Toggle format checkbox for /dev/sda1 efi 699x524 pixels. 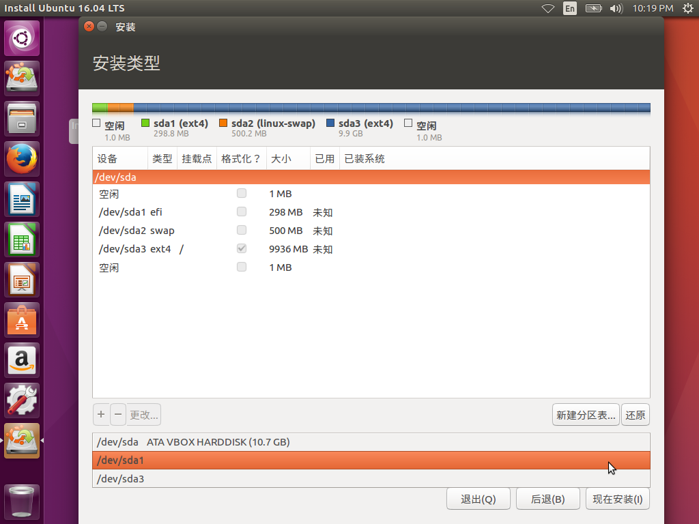point(242,212)
